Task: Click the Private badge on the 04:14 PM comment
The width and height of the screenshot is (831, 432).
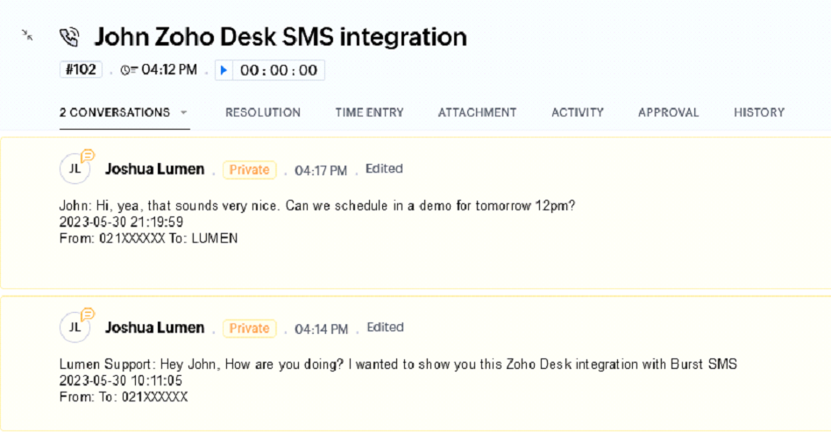Action: tap(249, 328)
